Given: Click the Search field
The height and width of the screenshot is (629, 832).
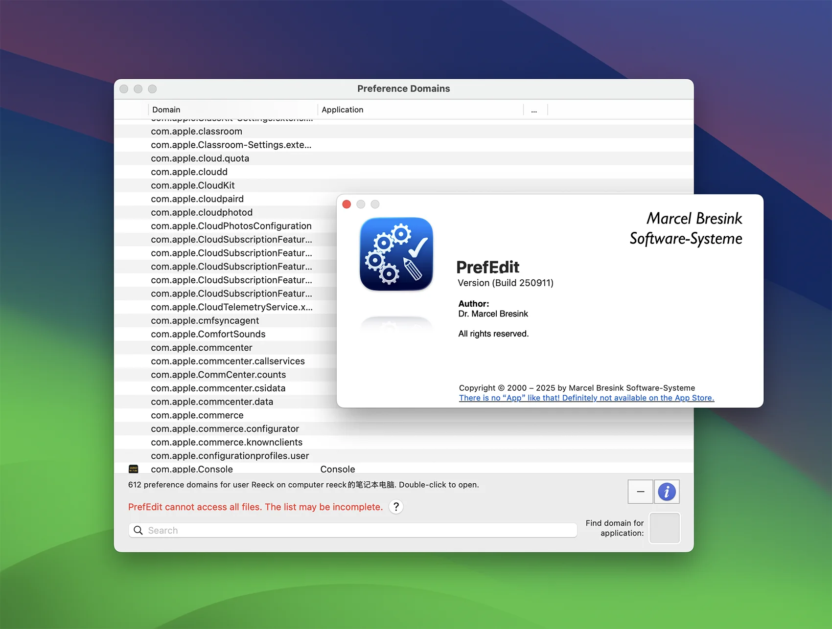Looking at the screenshot, I should click(x=353, y=530).
